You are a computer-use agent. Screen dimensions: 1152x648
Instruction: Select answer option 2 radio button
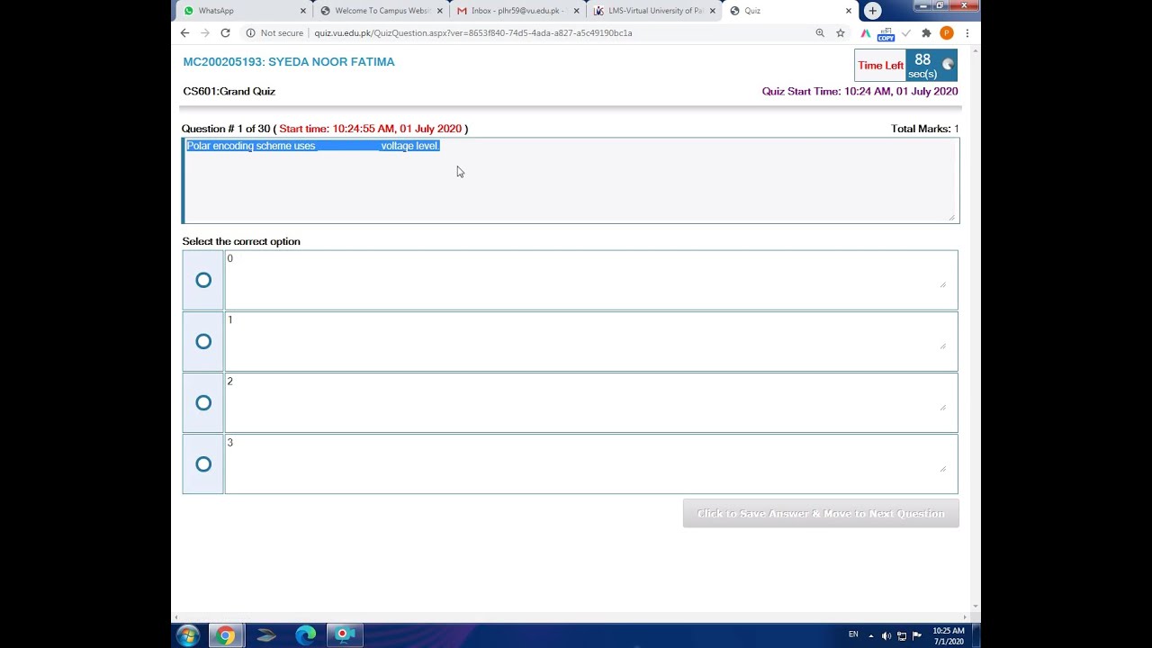click(x=203, y=403)
